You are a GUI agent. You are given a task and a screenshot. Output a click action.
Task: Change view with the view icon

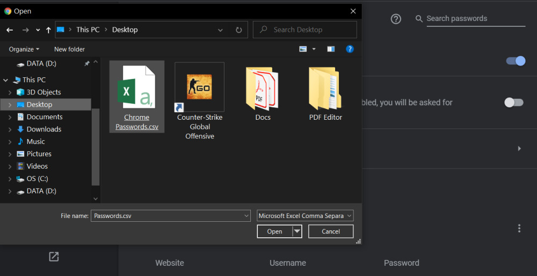click(303, 49)
